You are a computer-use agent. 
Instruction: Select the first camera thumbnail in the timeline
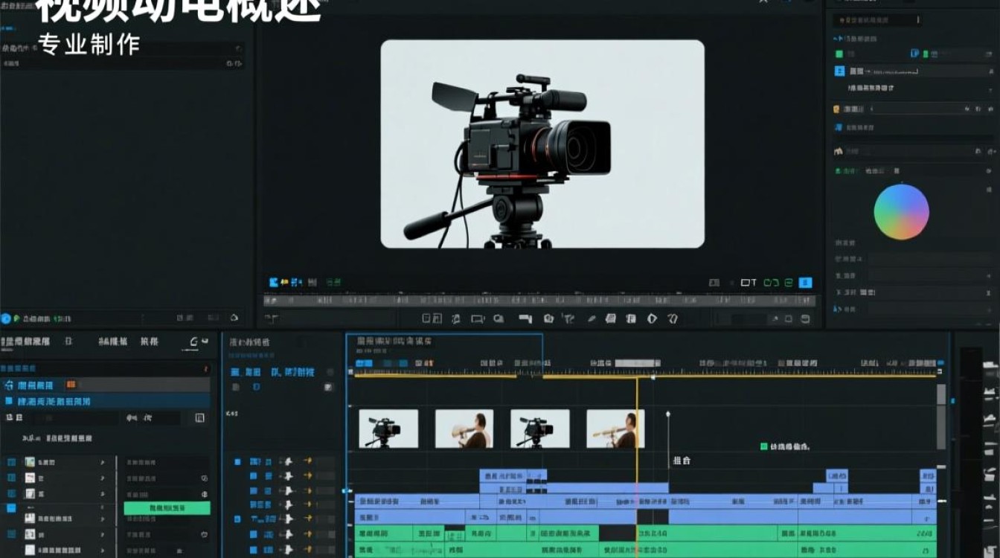click(388, 429)
